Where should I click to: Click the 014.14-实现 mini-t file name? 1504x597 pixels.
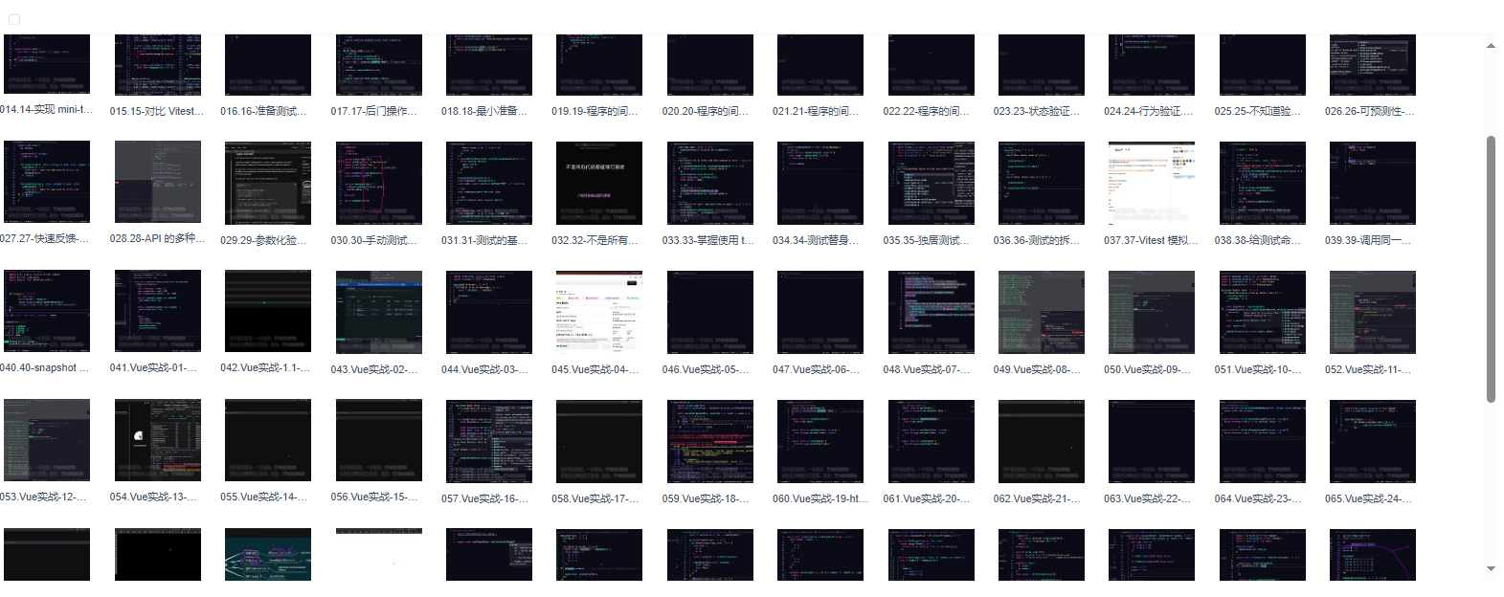pos(46,110)
